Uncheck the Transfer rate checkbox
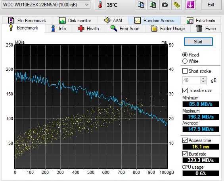The width and height of the screenshot is (224, 181). (x=185, y=91)
